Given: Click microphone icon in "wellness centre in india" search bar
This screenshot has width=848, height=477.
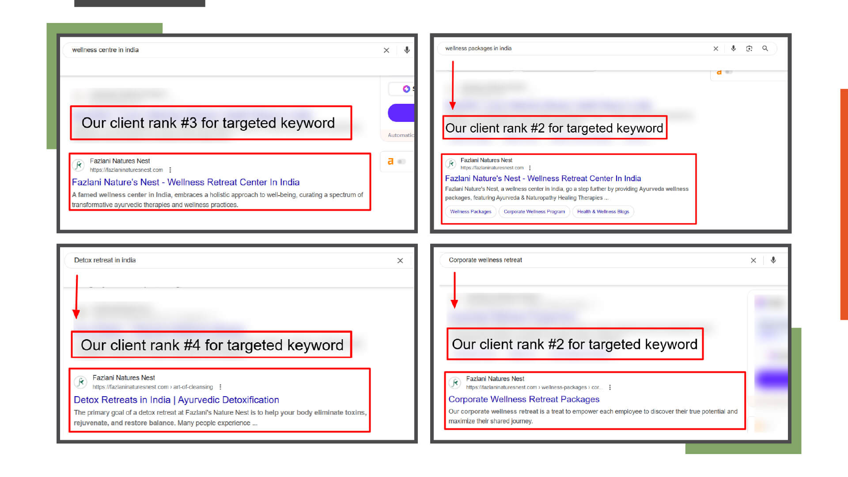Looking at the screenshot, I should click(x=407, y=50).
